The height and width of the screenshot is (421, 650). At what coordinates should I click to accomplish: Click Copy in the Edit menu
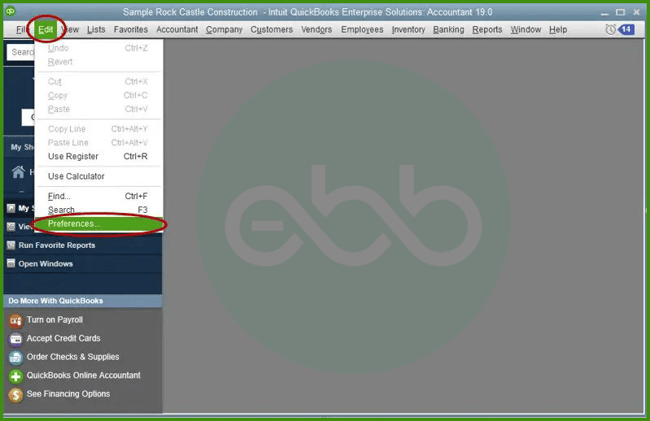(x=98, y=95)
